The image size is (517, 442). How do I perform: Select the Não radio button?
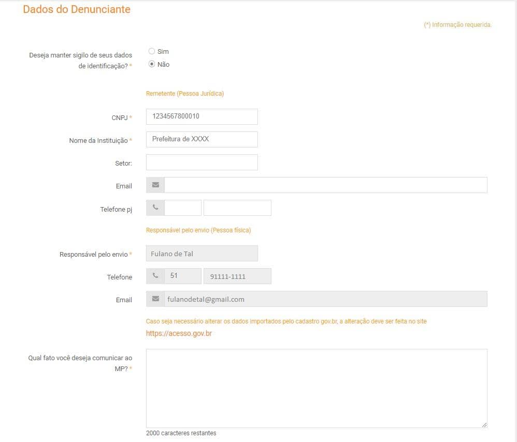pos(152,64)
